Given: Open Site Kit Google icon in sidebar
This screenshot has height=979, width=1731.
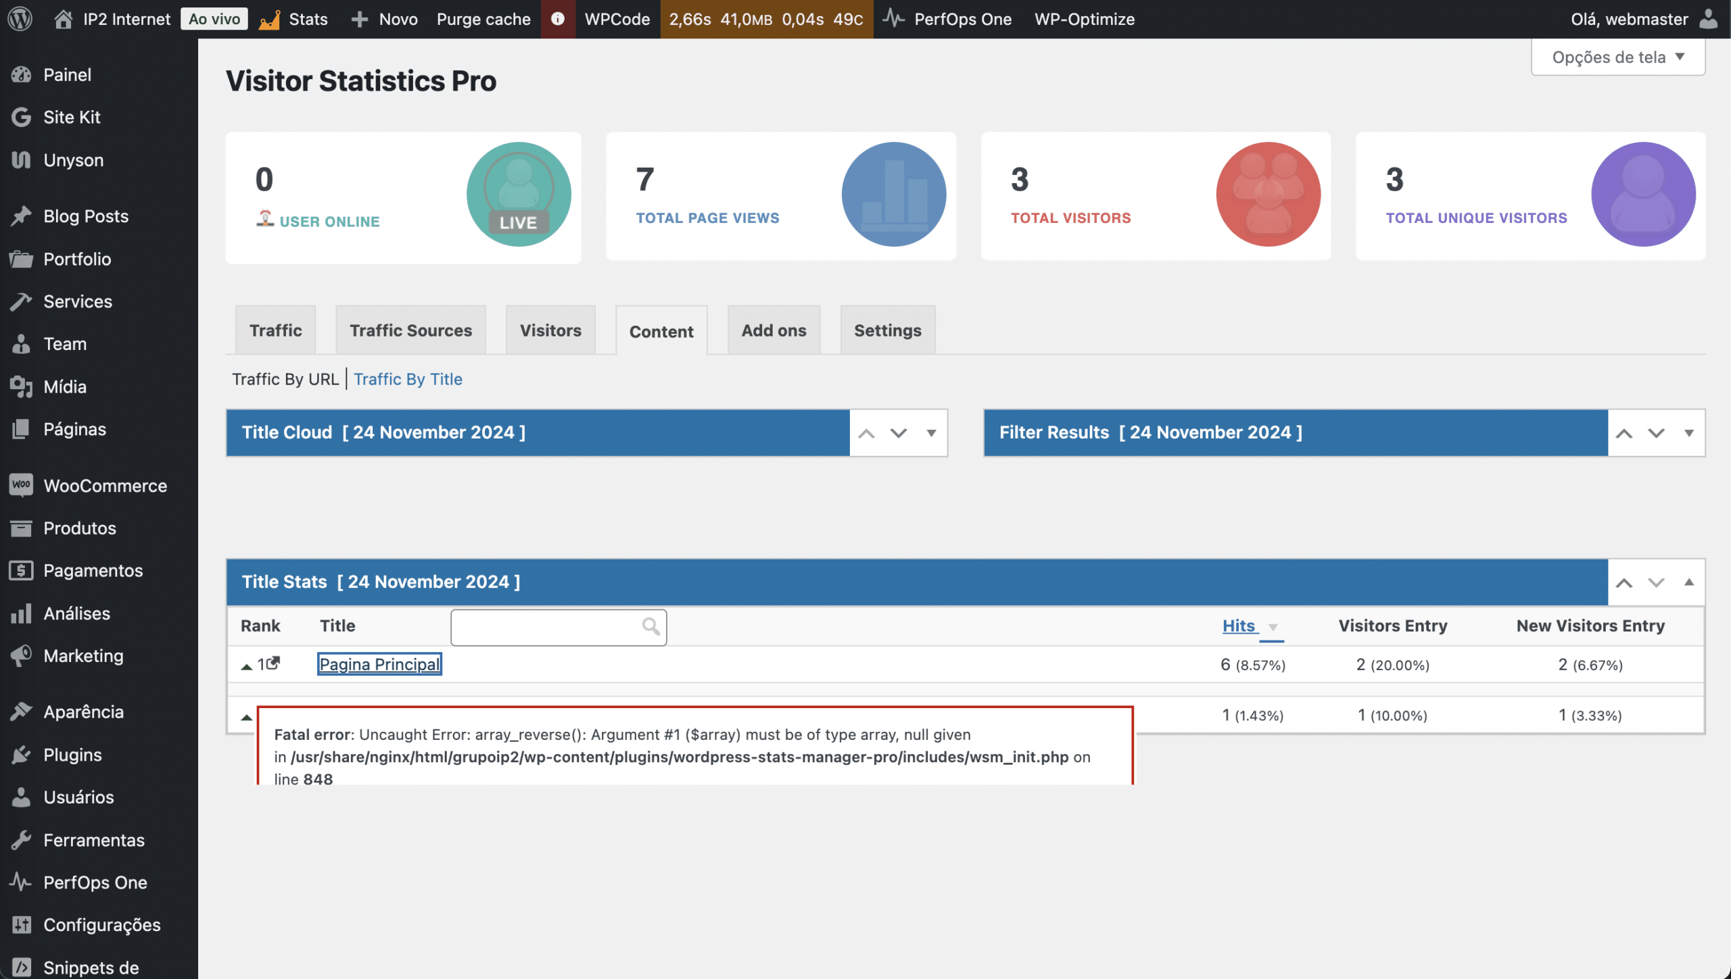Looking at the screenshot, I should point(22,117).
